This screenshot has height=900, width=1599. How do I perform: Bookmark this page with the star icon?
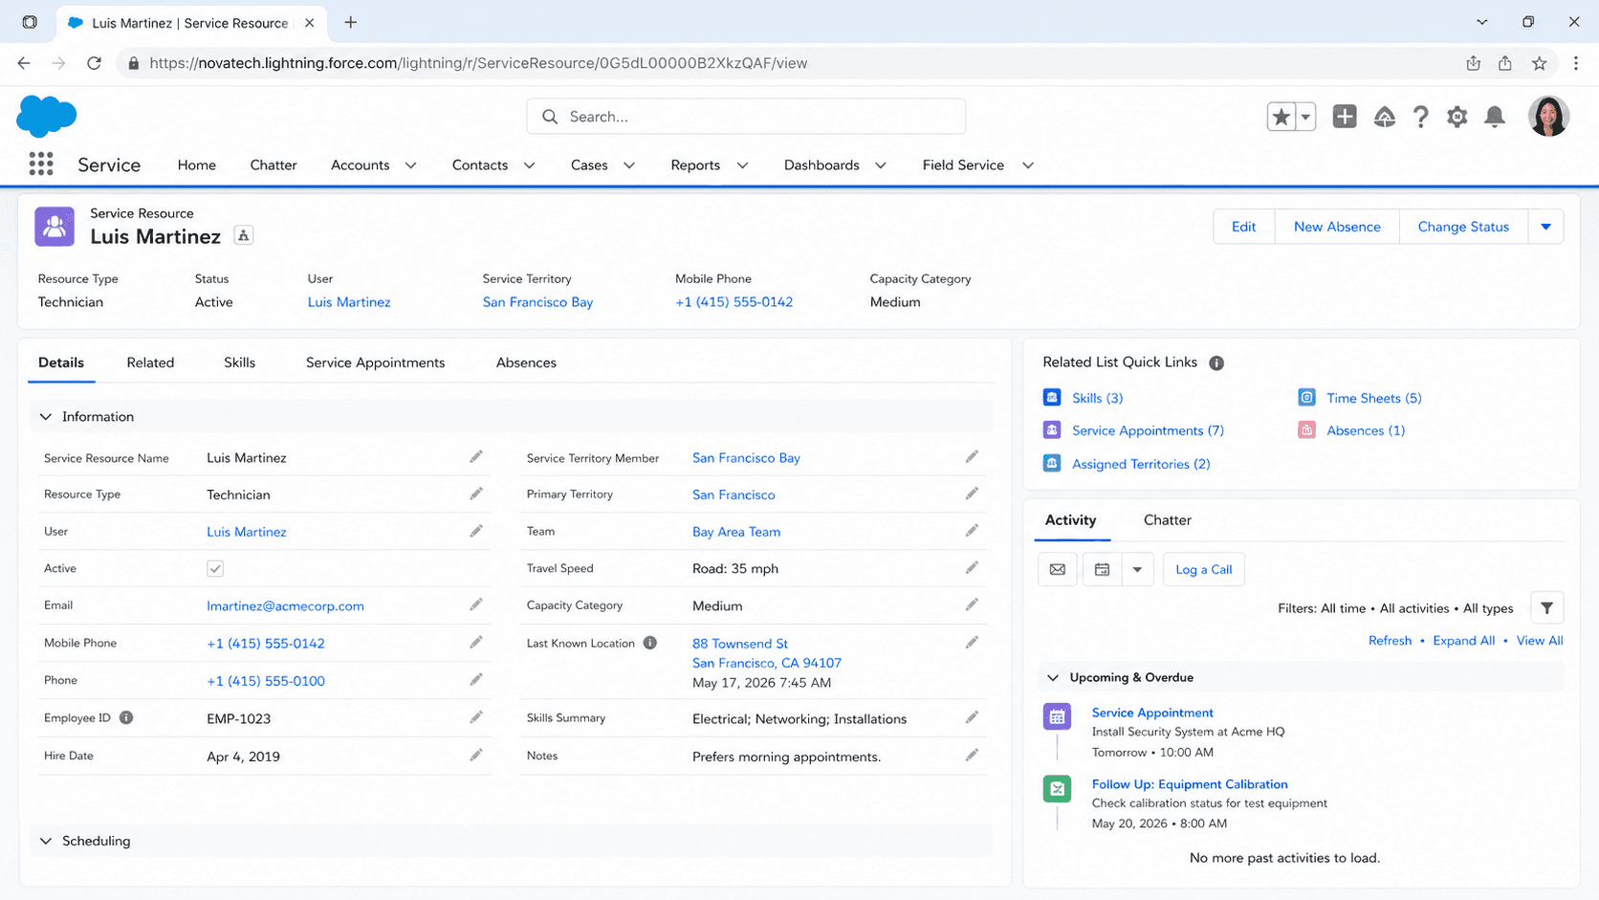click(x=1540, y=63)
